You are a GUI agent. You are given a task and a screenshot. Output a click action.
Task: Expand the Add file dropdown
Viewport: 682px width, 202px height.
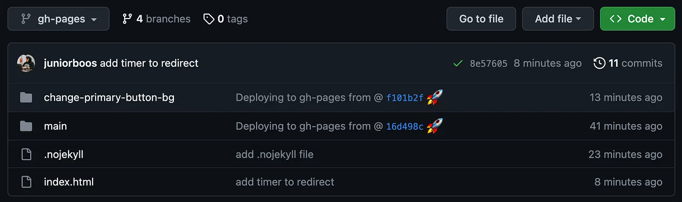558,19
